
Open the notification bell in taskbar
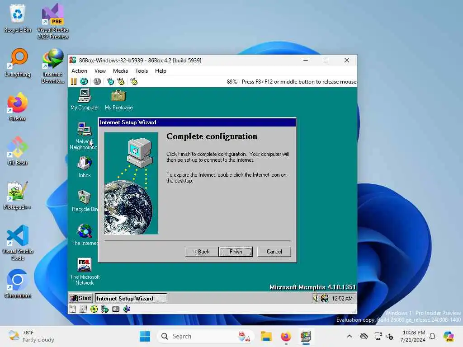coord(432,336)
